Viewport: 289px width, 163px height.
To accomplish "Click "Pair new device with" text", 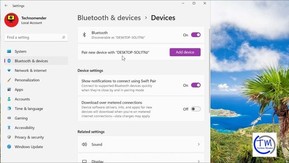I will [x=116, y=53].
